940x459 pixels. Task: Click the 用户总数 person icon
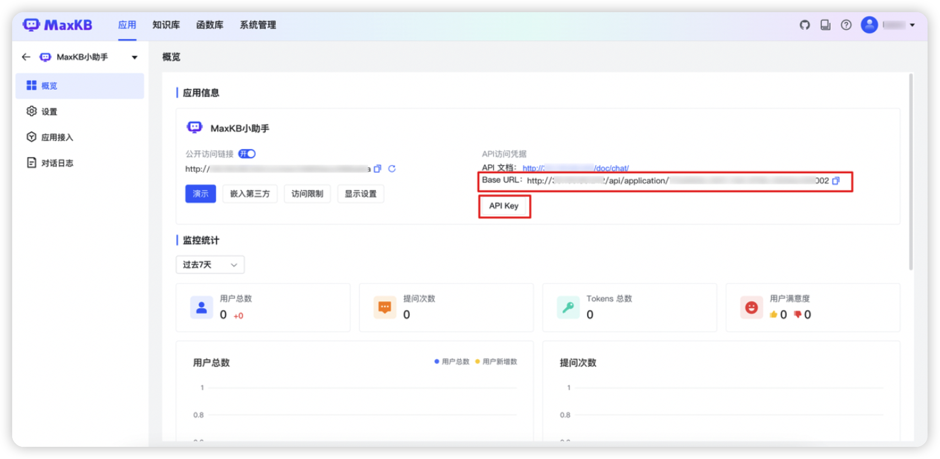(201, 307)
